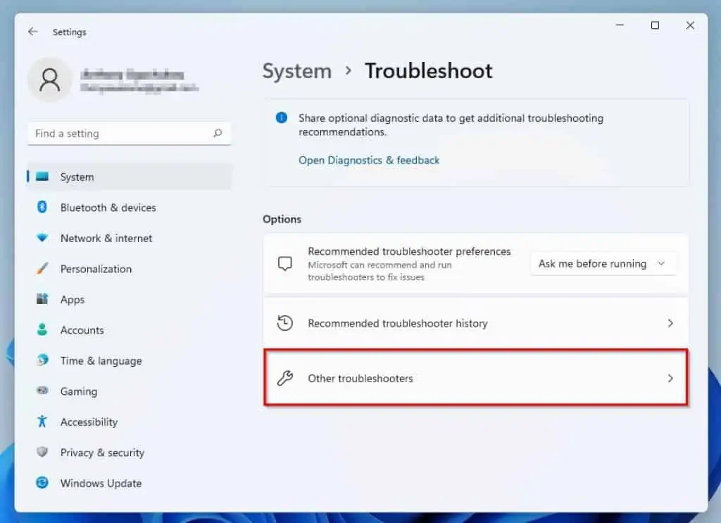Click the Options section heading

coord(282,219)
